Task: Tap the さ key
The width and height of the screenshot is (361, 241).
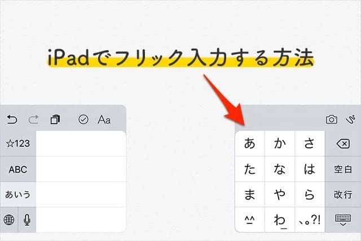Action: click(310, 143)
